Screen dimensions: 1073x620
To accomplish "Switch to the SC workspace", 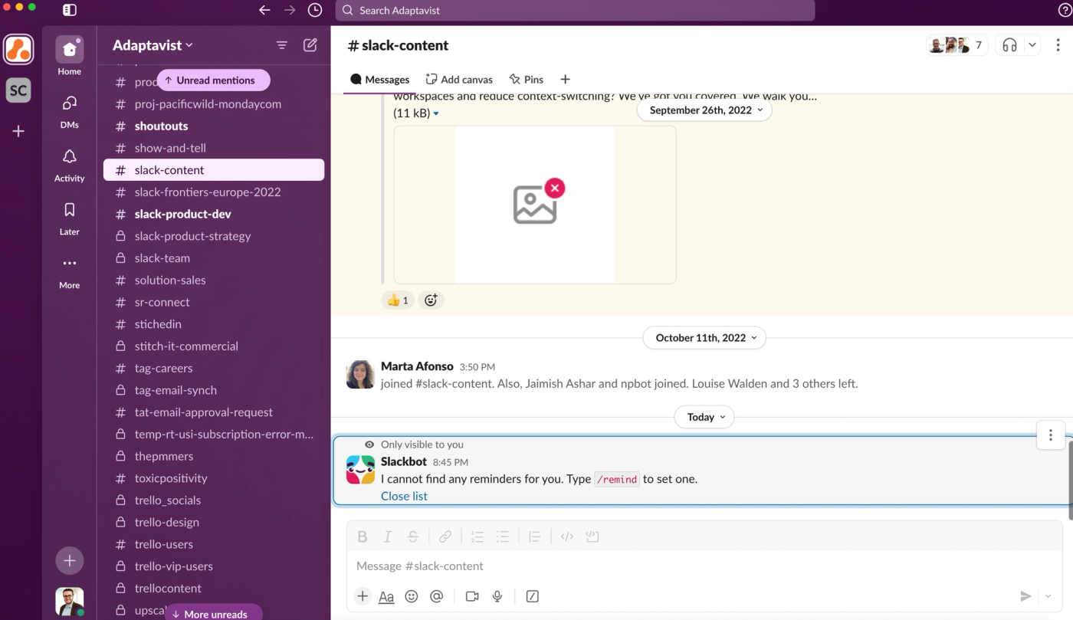I will pyautogui.click(x=18, y=90).
